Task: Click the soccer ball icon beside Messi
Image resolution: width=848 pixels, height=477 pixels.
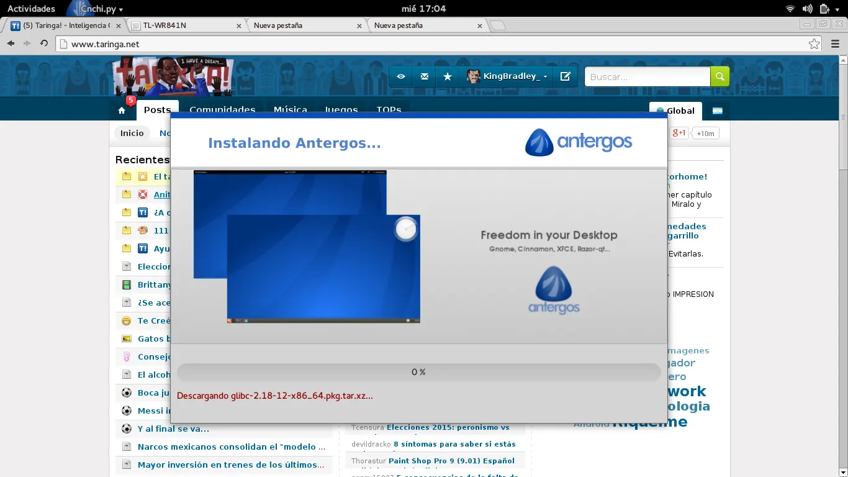Action: tap(127, 411)
